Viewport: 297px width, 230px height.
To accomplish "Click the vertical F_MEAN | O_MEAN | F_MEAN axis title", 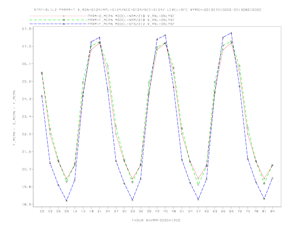I will click(x=14, y=118).
